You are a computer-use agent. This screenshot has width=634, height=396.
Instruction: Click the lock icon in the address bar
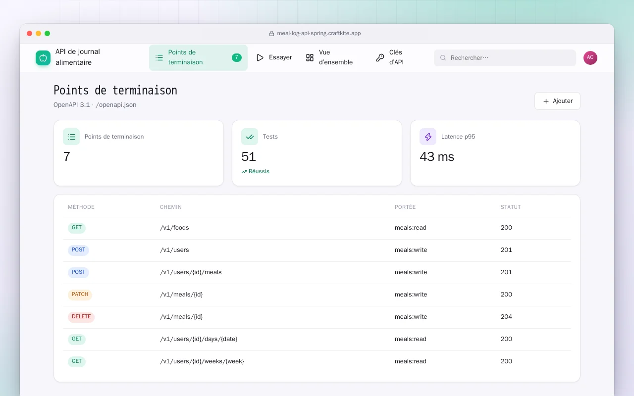[x=271, y=34]
